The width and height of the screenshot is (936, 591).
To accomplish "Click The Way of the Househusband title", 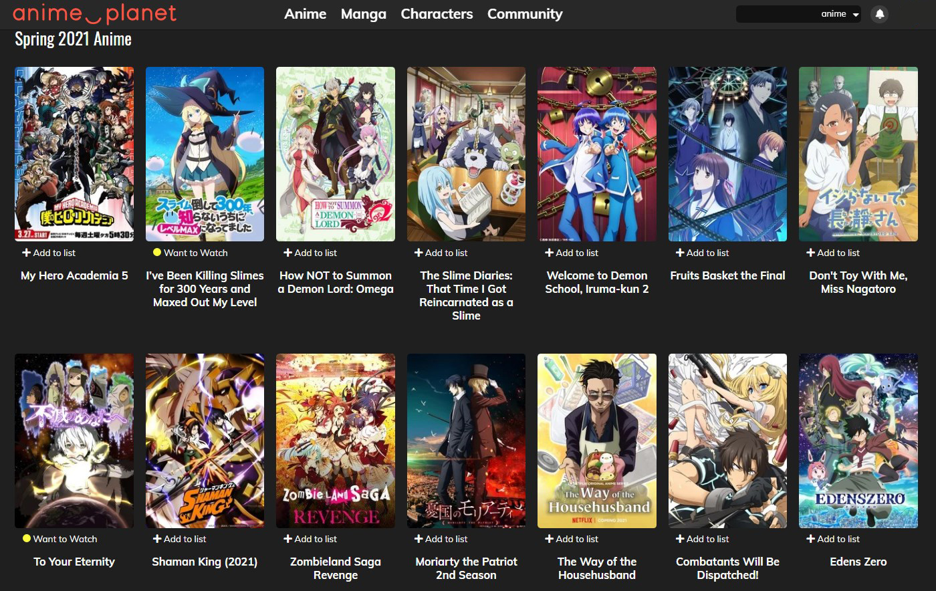I will (x=597, y=568).
